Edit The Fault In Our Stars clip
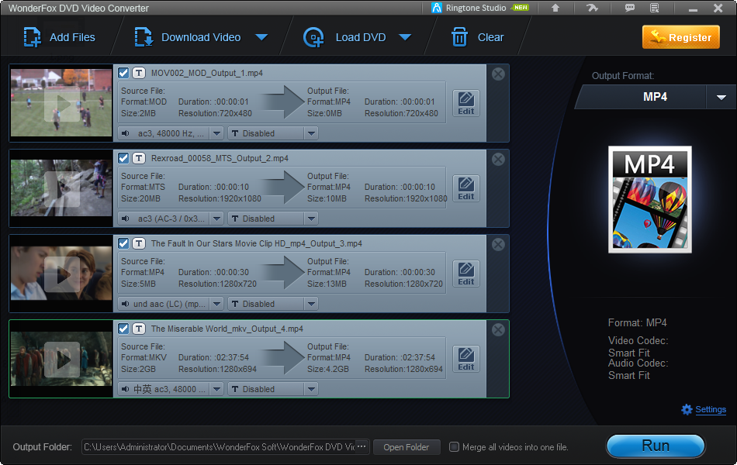Viewport: 737px width, 465px height. pyautogui.click(x=465, y=274)
